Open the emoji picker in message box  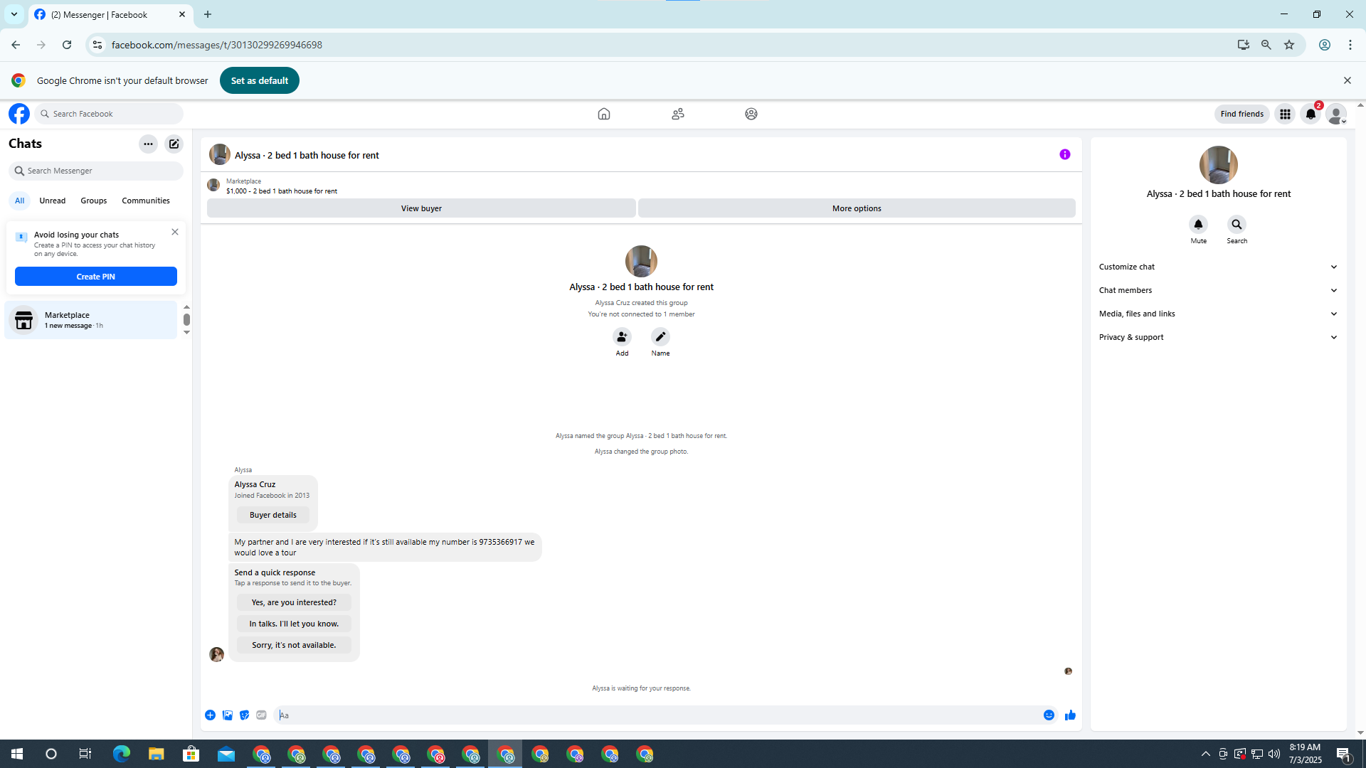[x=1049, y=715]
